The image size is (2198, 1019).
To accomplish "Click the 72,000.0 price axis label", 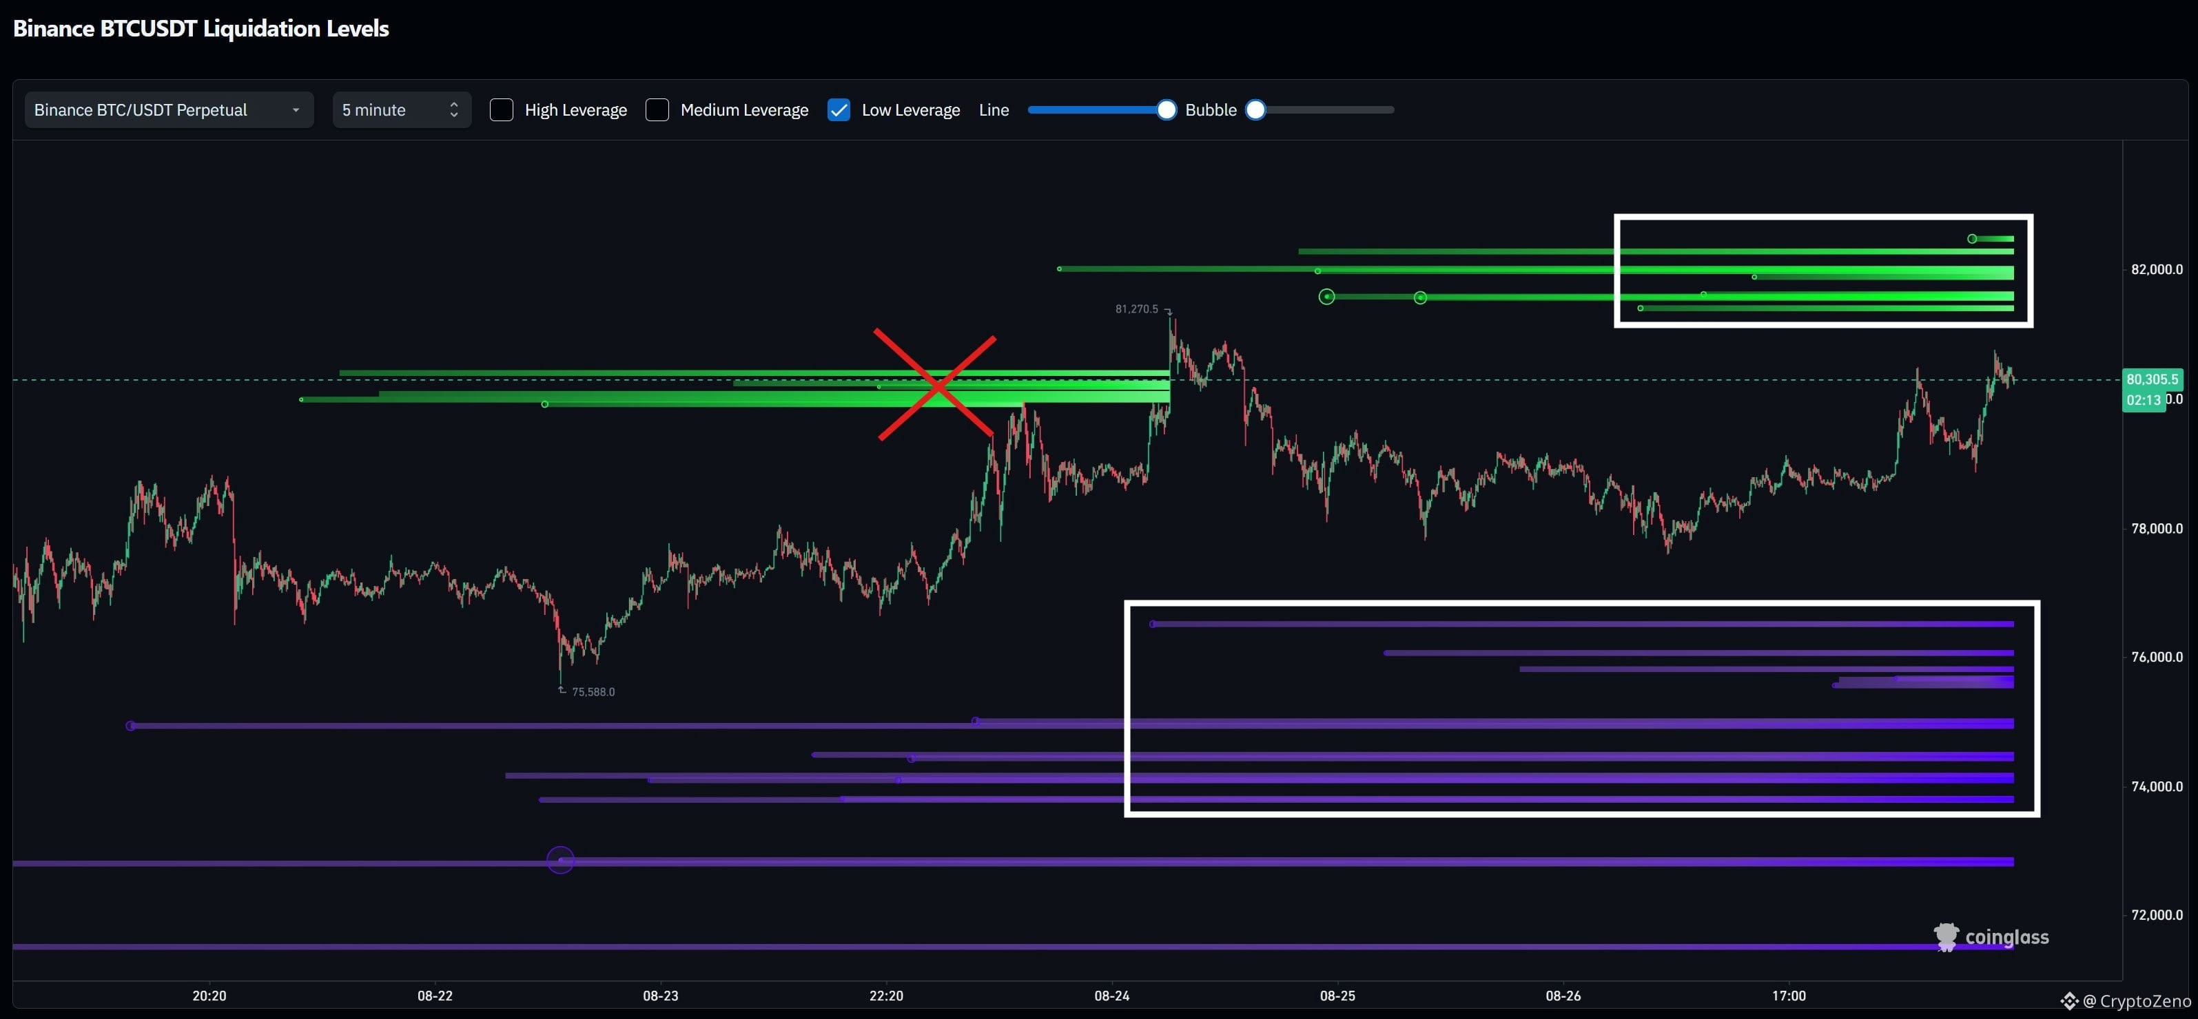I will [x=2157, y=915].
